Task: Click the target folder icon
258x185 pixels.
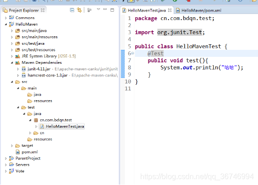Action: pos(18,146)
